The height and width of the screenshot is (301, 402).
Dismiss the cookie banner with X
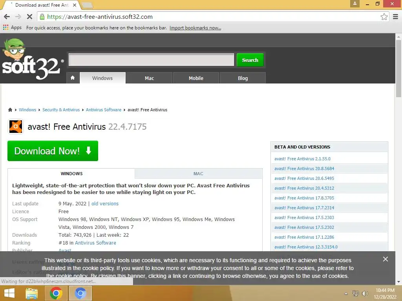(385, 259)
